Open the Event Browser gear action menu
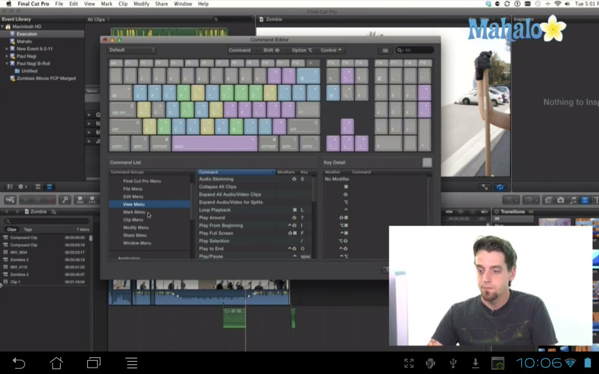Image resolution: width=599 pixels, height=374 pixels. point(22,187)
